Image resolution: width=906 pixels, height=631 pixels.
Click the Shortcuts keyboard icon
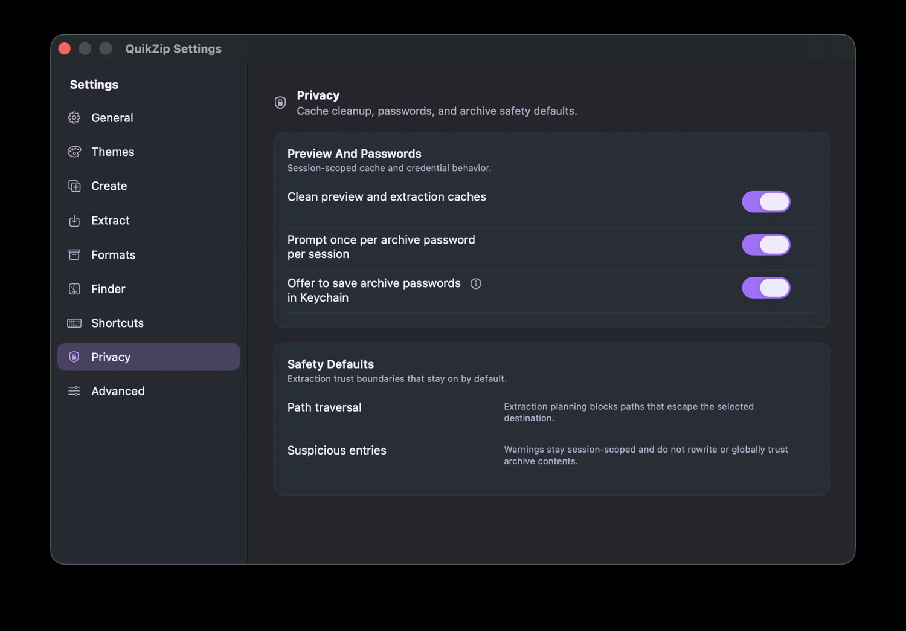pos(74,323)
